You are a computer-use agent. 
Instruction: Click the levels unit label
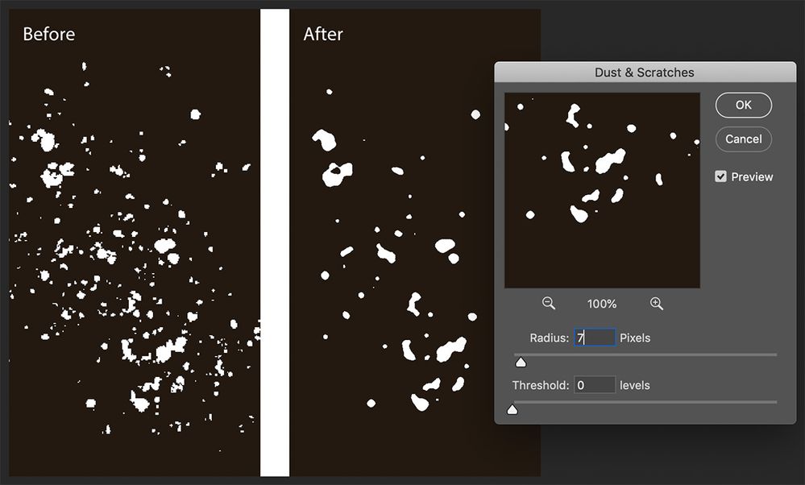tap(634, 385)
